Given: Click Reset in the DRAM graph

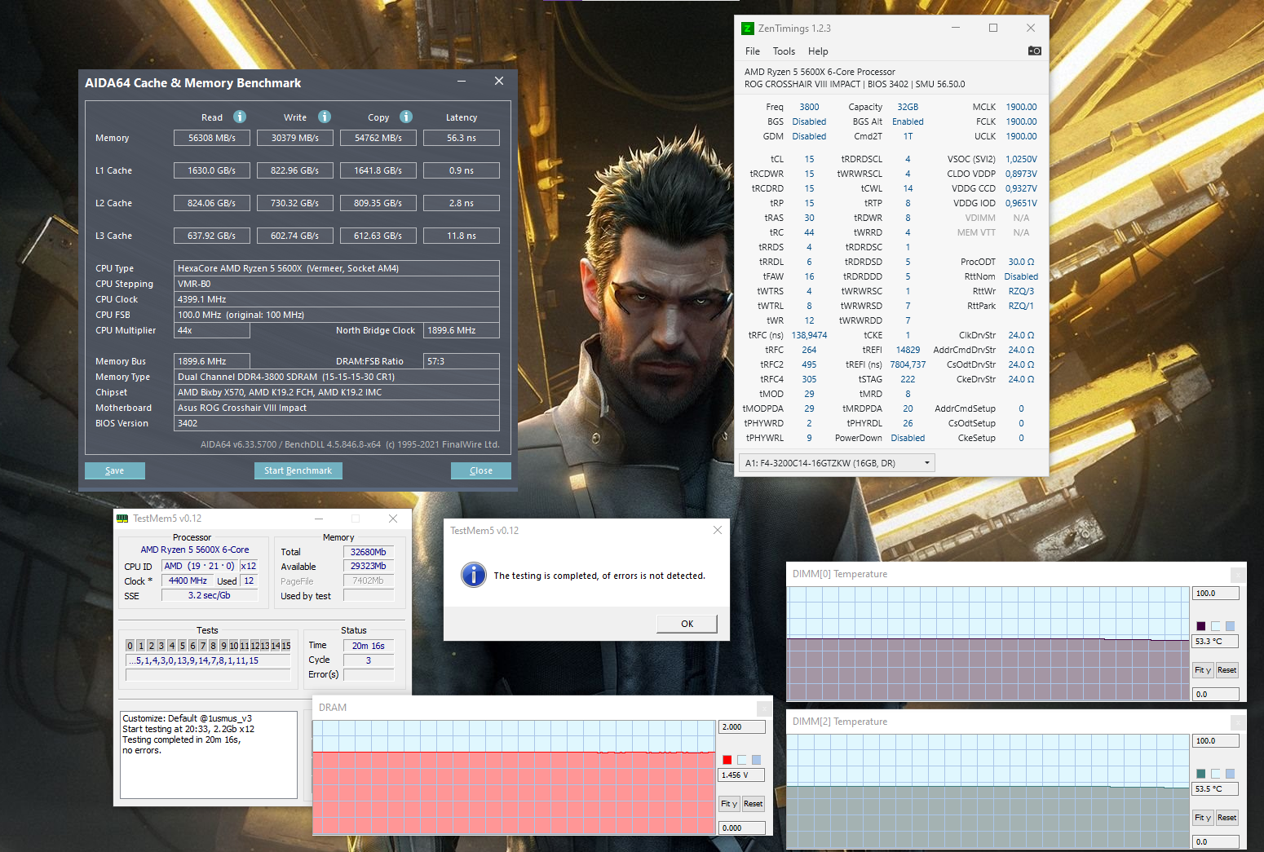Looking at the screenshot, I should (754, 804).
